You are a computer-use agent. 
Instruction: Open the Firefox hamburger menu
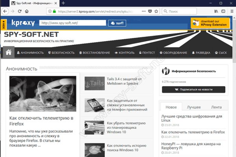229,12
